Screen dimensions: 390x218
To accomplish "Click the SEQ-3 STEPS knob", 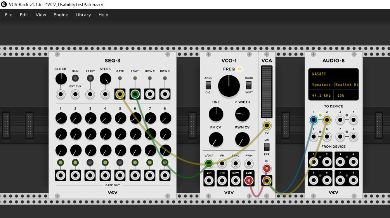I will click(x=105, y=79).
